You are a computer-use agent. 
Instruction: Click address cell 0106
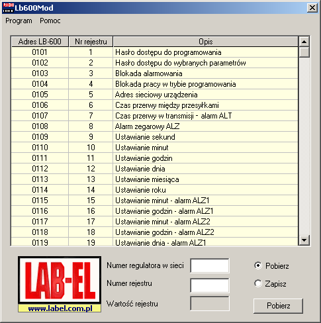[40, 105]
